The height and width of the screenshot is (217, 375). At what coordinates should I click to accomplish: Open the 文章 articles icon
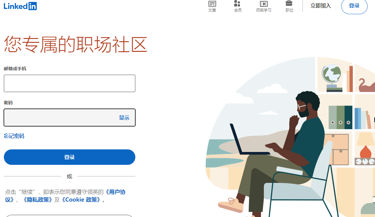tap(212, 6)
